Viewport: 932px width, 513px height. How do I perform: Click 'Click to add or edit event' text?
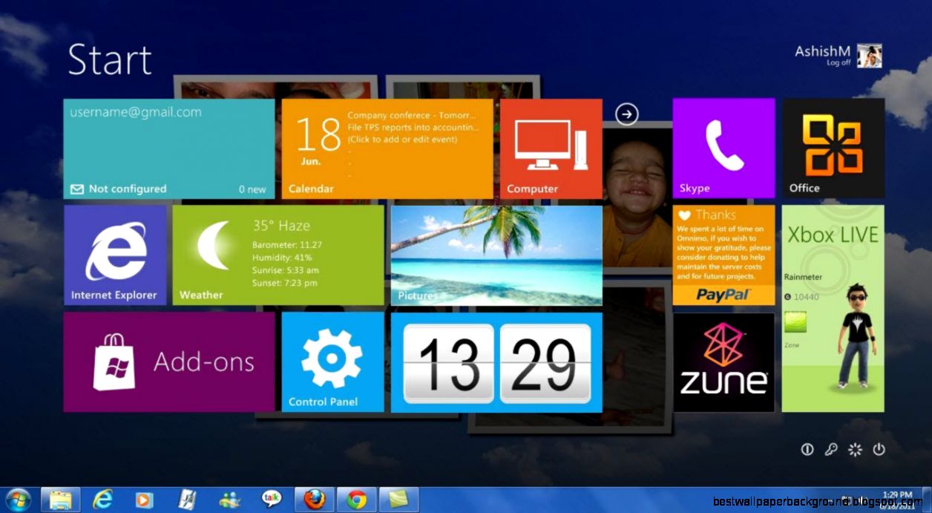402,140
